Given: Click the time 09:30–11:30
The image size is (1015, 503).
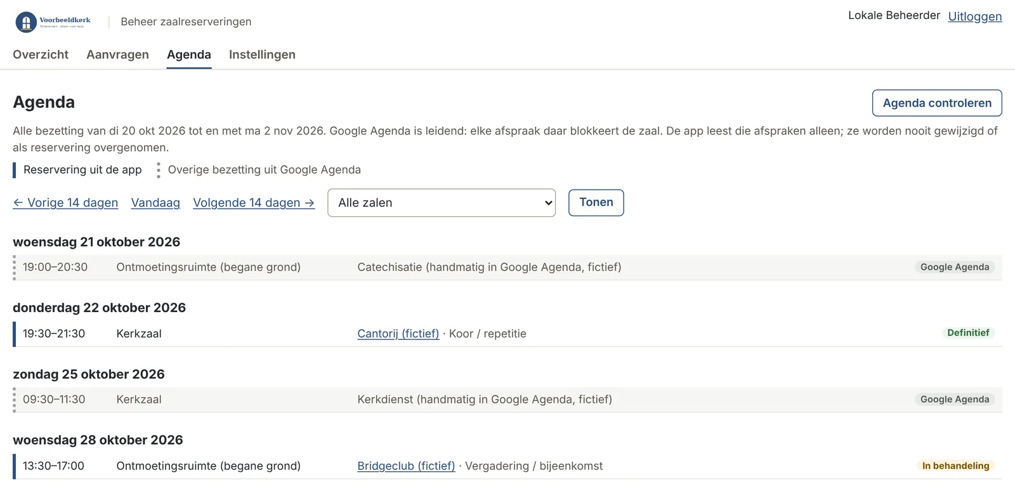Looking at the screenshot, I should (x=54, y=400).
